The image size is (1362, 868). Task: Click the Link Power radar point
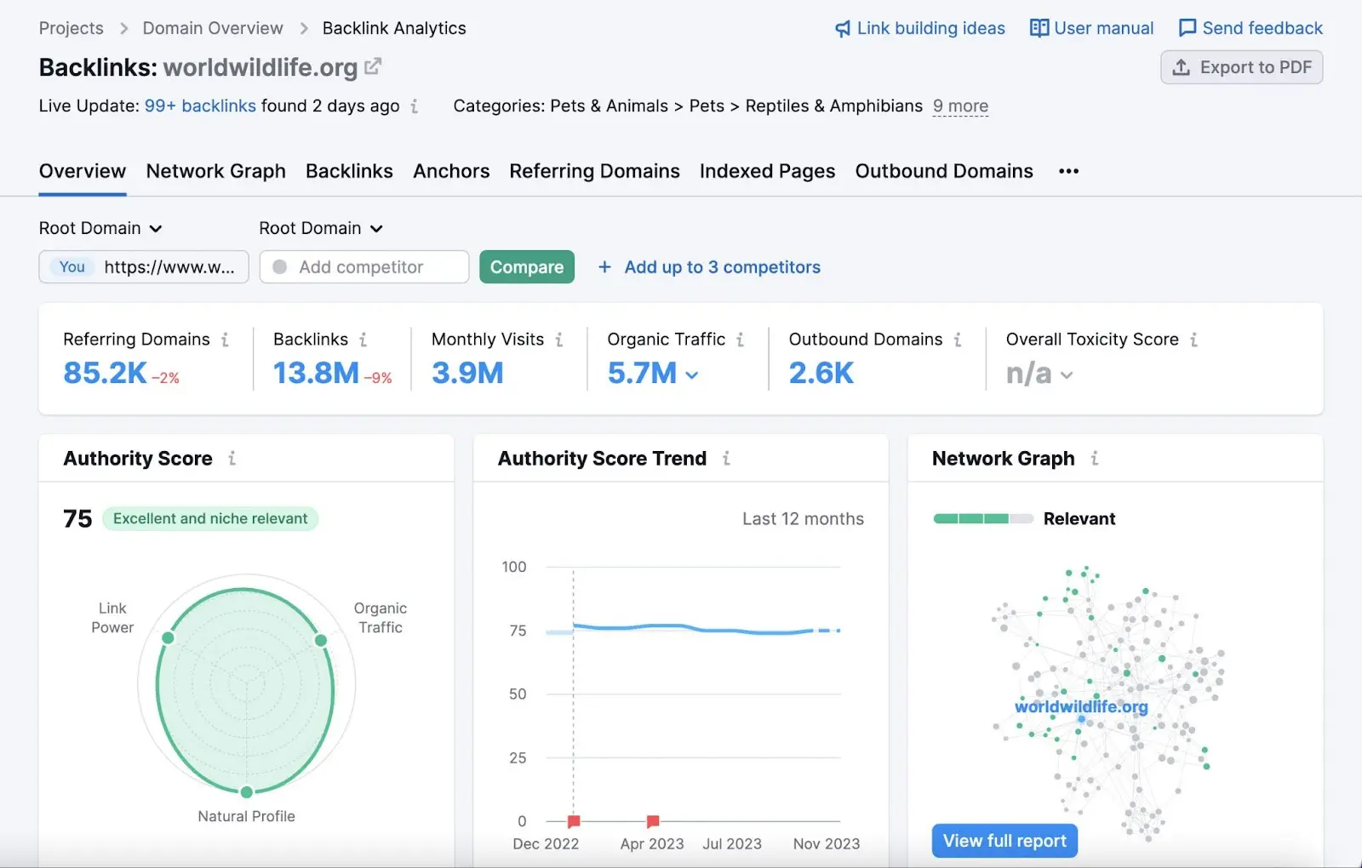pyautogui.click(x=168, y=637)
